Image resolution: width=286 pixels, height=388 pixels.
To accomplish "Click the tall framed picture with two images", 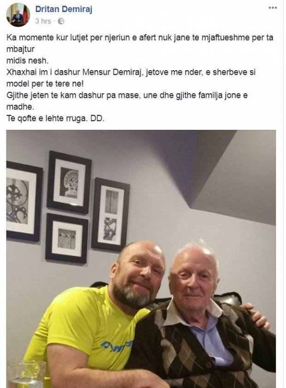I will (x=111, y=214).
